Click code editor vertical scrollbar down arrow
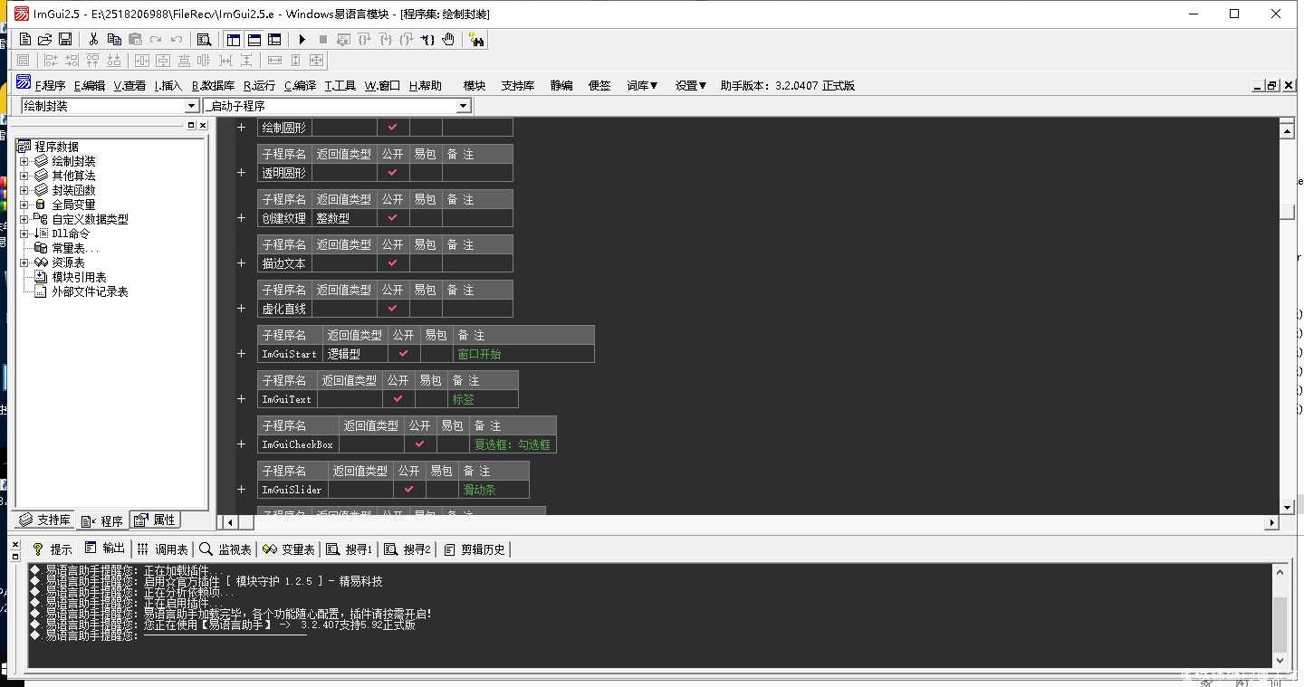Screen dimensions: 1304x687 point(1287,507)
